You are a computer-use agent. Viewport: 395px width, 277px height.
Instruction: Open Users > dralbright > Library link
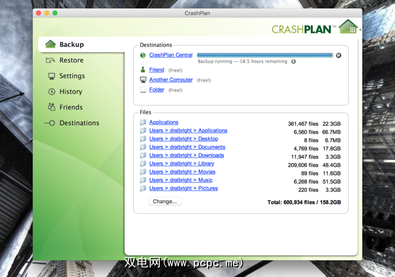tap(182, 164)
